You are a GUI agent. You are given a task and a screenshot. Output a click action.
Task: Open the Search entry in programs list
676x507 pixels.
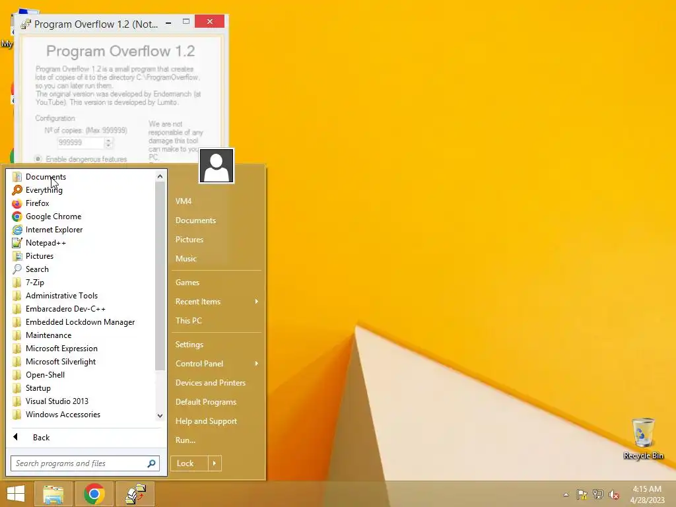tap(37, 269)
